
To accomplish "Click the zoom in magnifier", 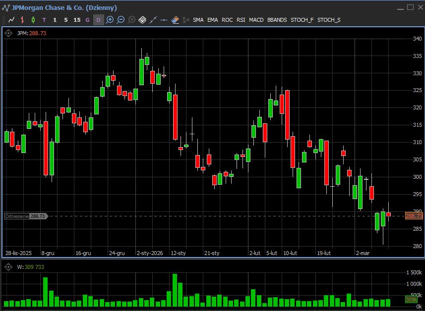I will (110, 20).
